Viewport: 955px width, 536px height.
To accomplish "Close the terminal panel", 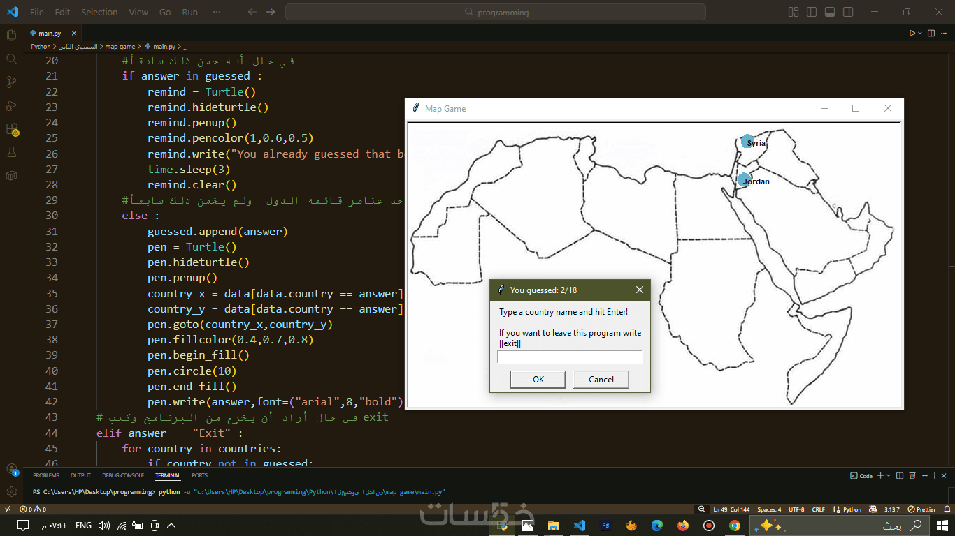I will [x=945, y=475].
